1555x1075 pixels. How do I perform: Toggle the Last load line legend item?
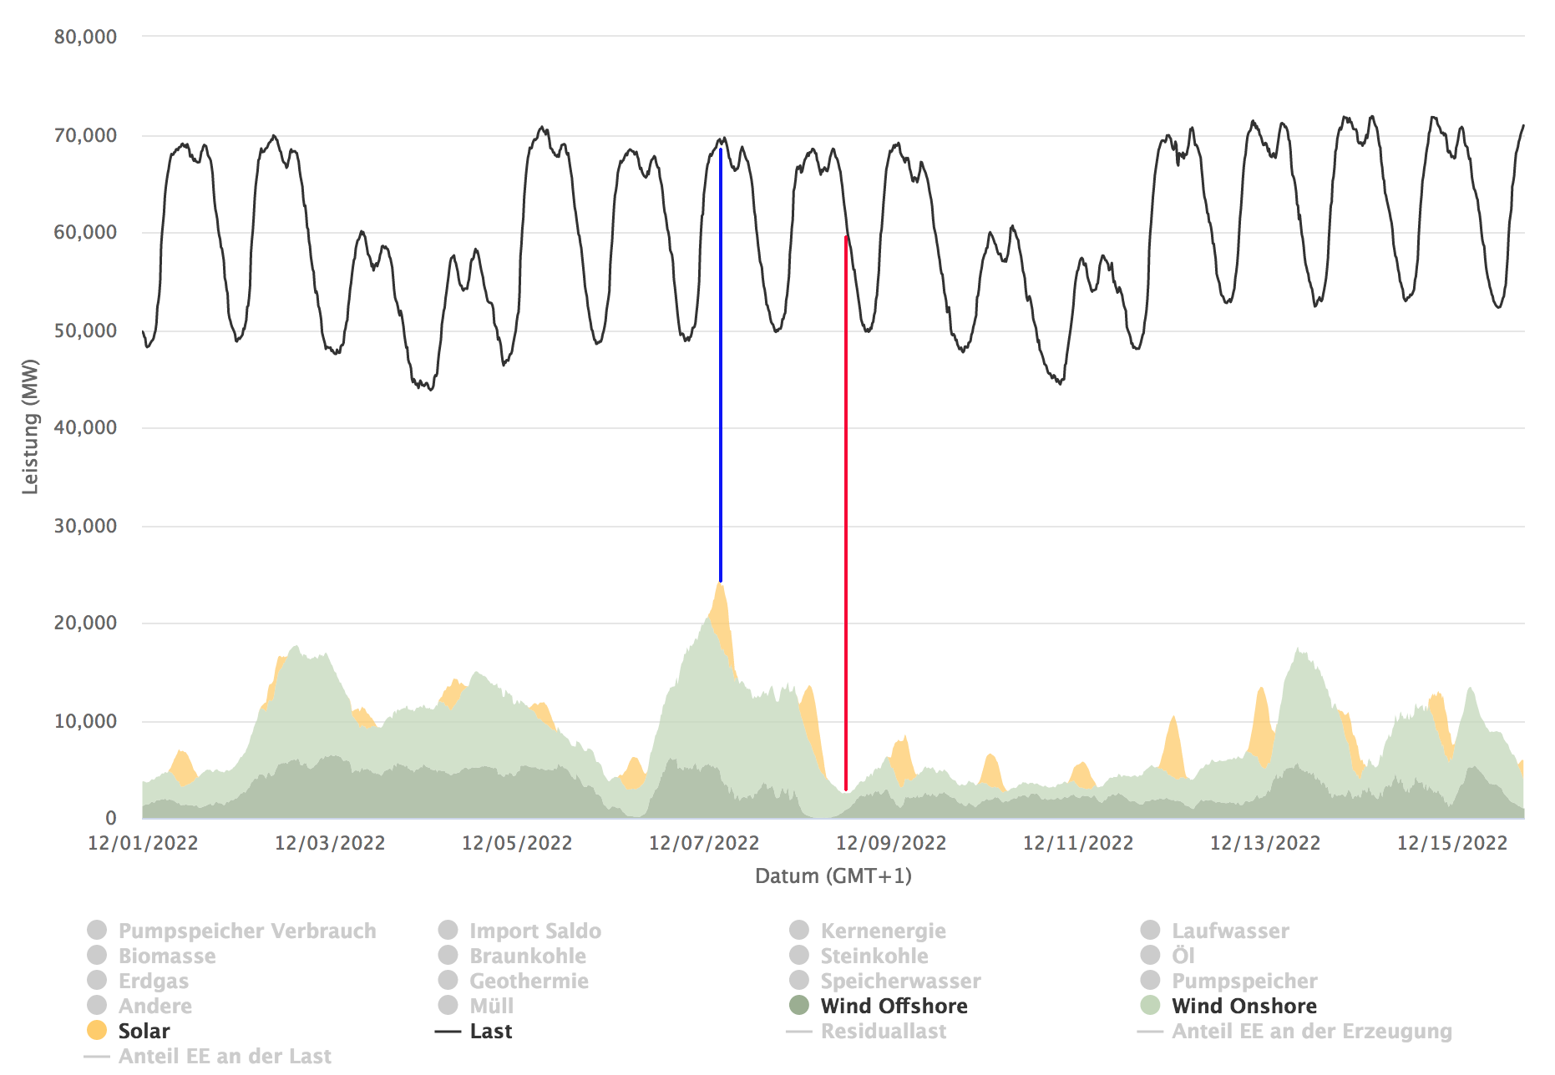[490, 1031]
